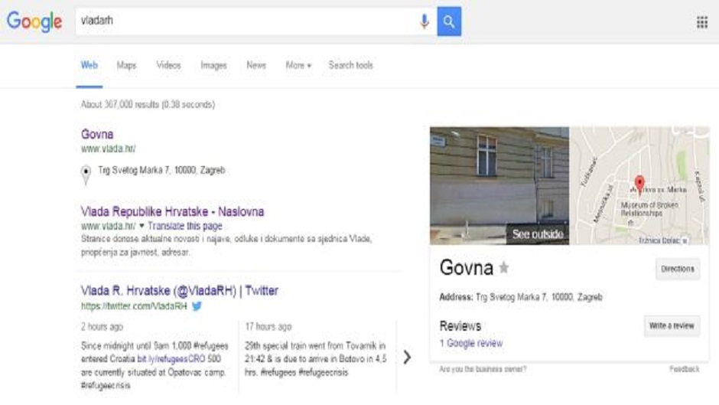Viewport: 719px width, 405px height.
Task: Click the red map marker
Action: pos(639,185)
